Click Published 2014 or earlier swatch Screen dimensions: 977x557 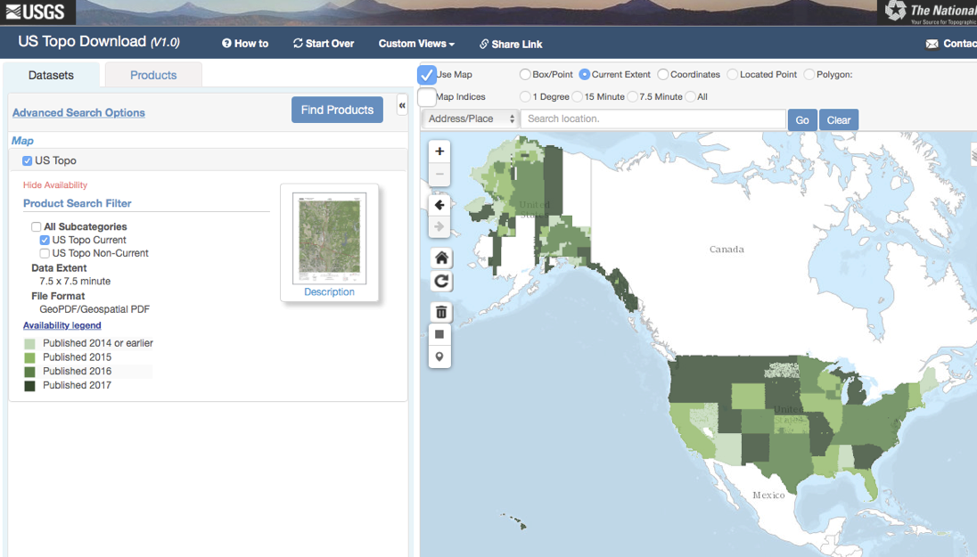click(30, 344)
